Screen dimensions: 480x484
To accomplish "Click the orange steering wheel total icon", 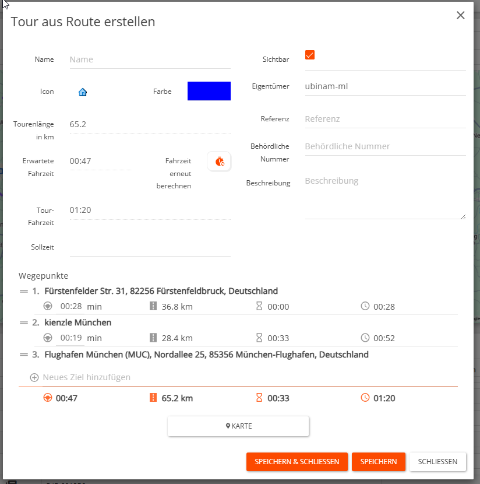I will tap(48, 398).
